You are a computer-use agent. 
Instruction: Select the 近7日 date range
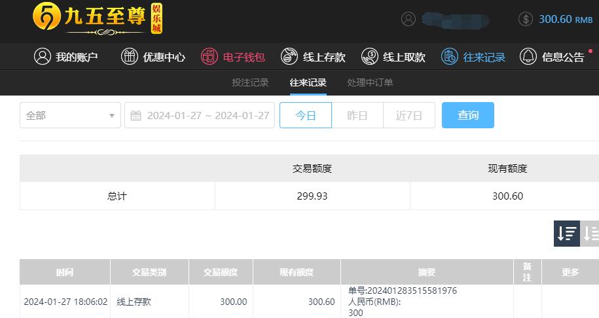pyautogui.click(x=409, y=115)
